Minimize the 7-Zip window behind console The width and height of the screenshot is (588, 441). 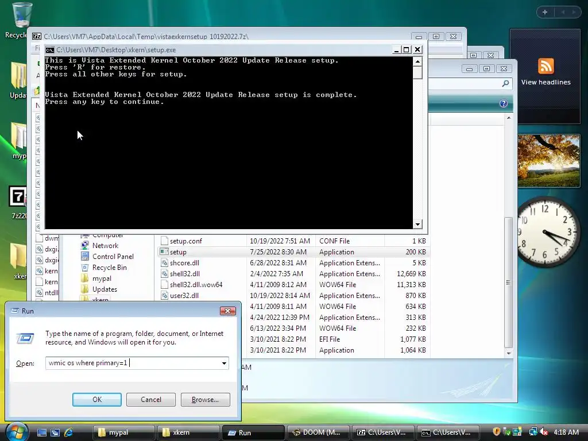coord(419,37)
